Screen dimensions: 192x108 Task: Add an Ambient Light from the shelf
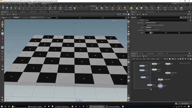158,9
